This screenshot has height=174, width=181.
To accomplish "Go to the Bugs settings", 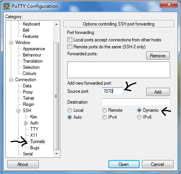I will click(34, 148).
